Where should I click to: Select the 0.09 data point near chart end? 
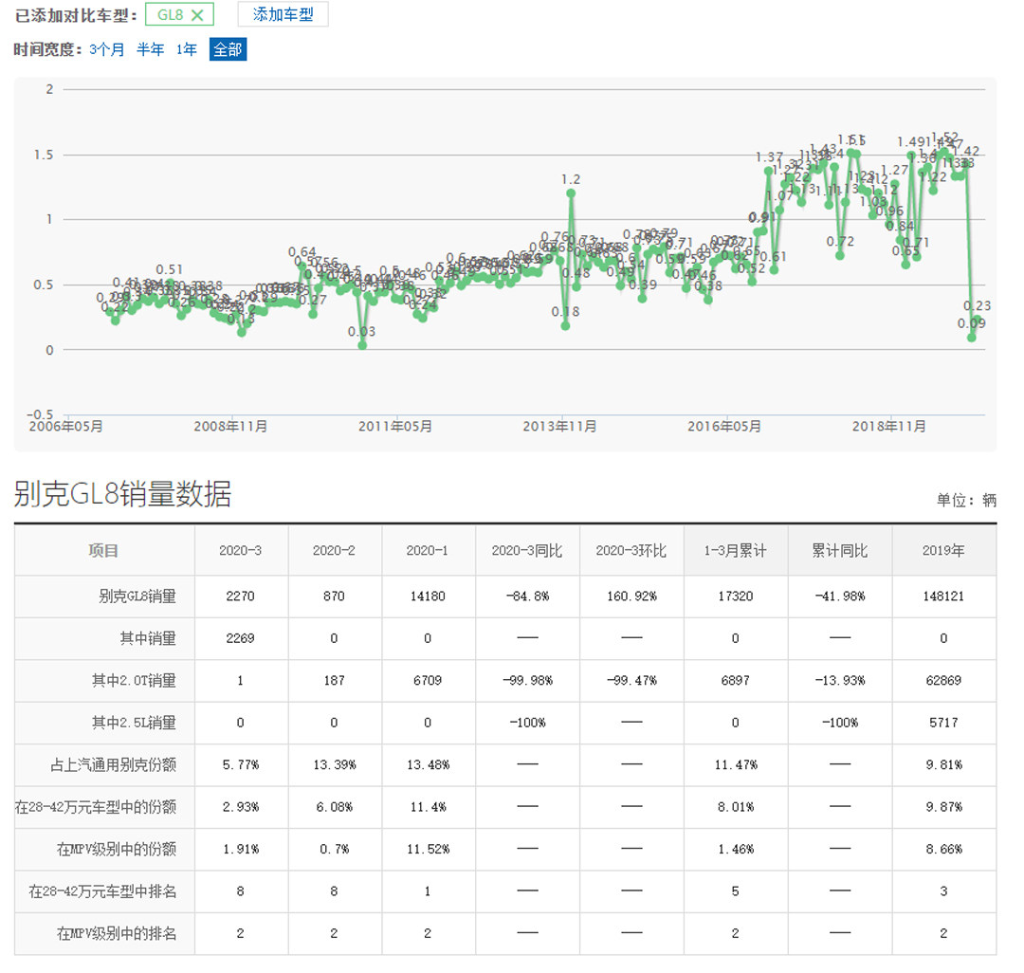click(x=972, y=338)
